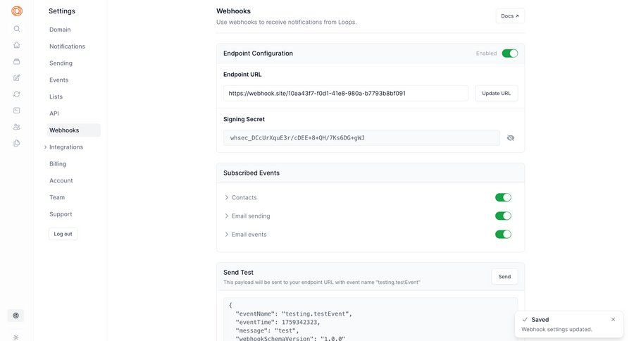Open Sending settings
This screenshot has width=634, height=341.
(61, 63)
